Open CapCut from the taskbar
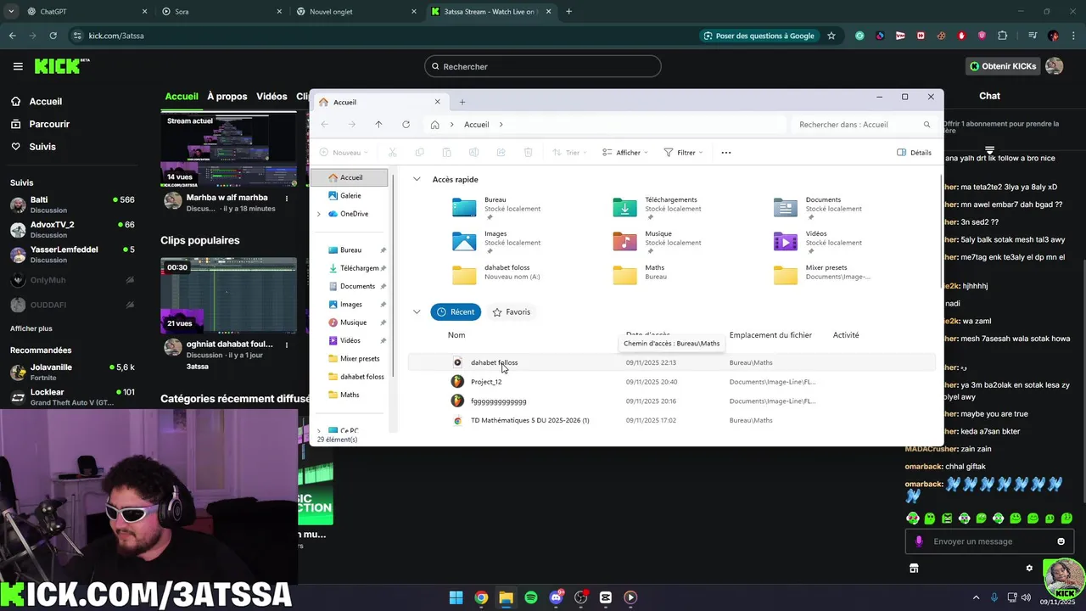Screen dimensions: 1086x611 (x=606, y=597)
